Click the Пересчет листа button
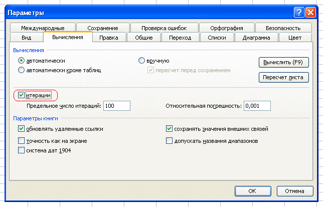Screen dimensions: 323x207 [284, 77]
